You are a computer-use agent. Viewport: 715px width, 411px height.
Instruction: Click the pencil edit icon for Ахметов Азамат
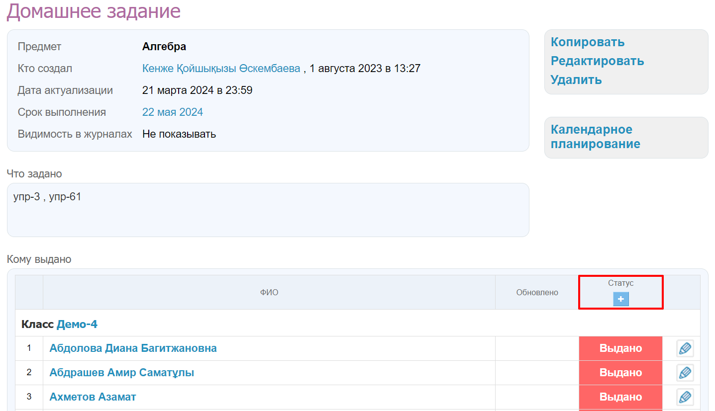685,397
